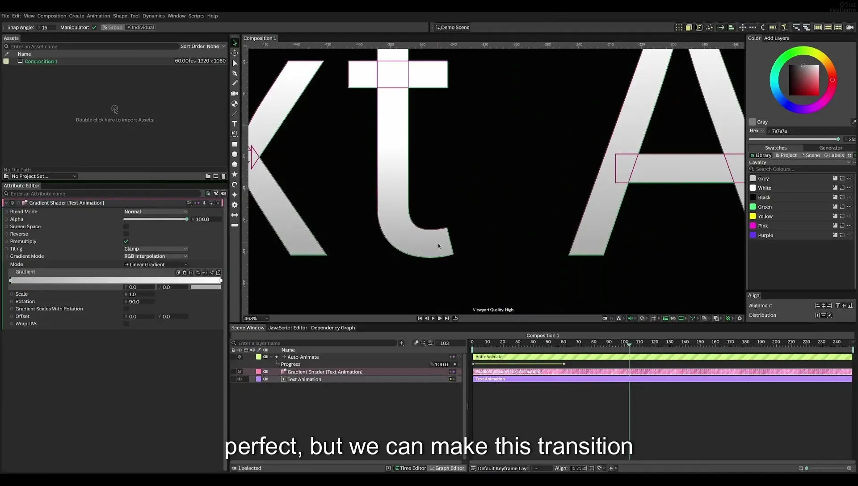Delete the asset using the trash icon
This screenshot has height=486, width=858.
pyautogui.click(x=224, y=176)
